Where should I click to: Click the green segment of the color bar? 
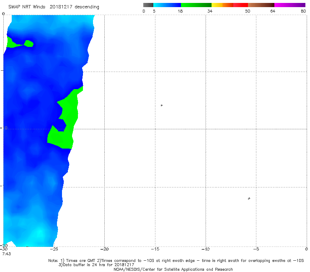point(196,5)
